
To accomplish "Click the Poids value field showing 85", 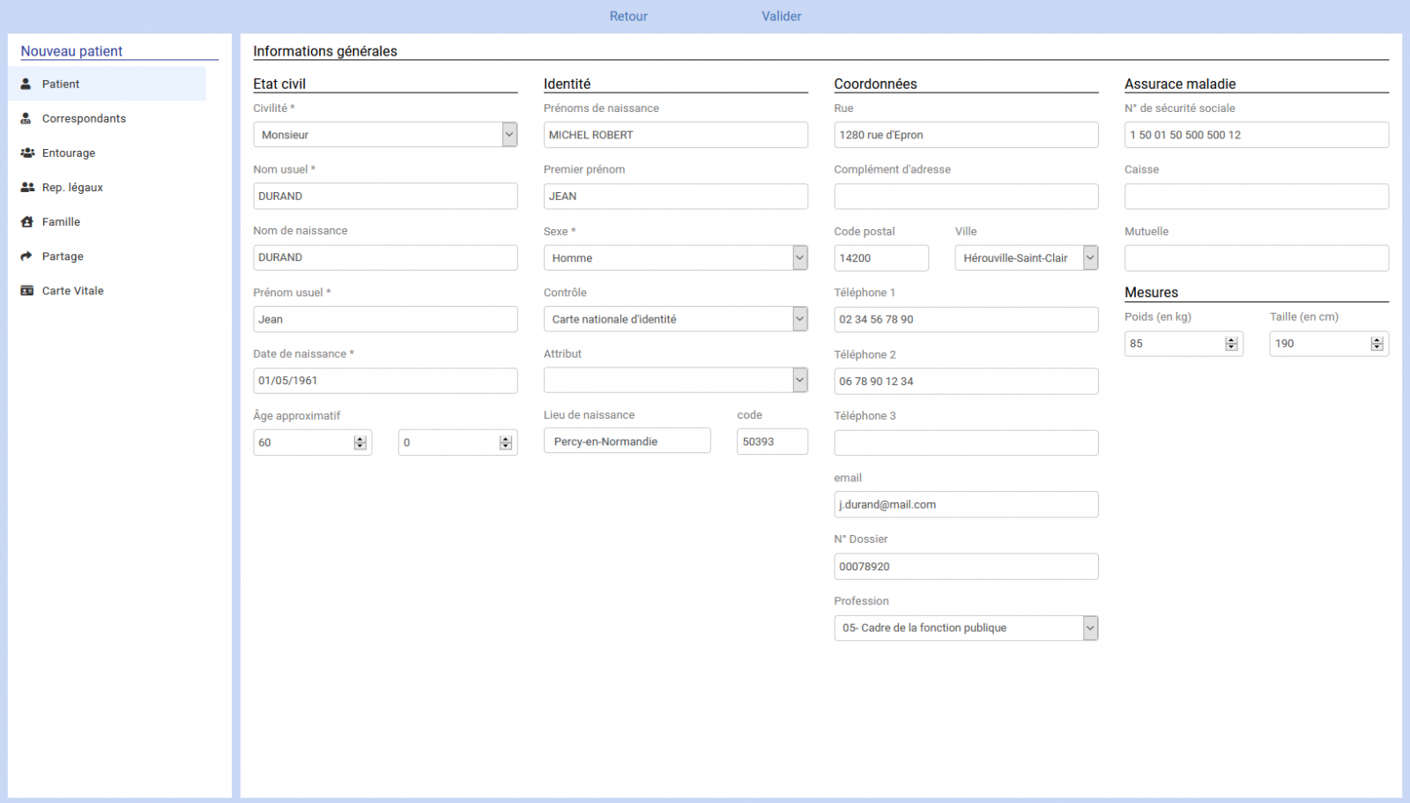I will tap(1184, 344).
